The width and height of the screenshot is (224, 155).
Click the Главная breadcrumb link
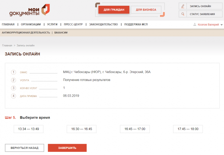[x=7, y=46]
